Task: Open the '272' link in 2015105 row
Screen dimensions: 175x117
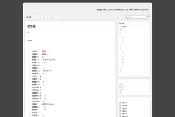Action: pyautogui.click(x=45, y=101)
